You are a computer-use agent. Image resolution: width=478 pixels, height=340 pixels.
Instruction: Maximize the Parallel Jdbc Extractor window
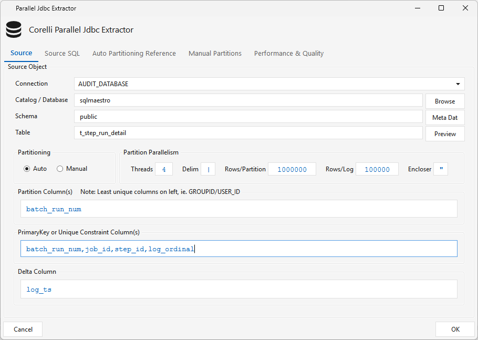coord(441,8)
